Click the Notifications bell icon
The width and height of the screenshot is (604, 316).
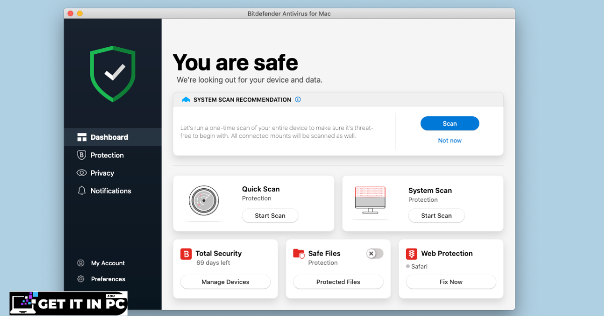tap(82, 191)
